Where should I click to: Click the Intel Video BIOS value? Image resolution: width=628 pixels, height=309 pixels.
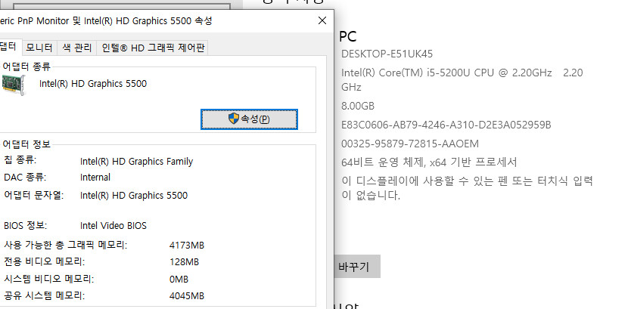click(x=113, y=226)
